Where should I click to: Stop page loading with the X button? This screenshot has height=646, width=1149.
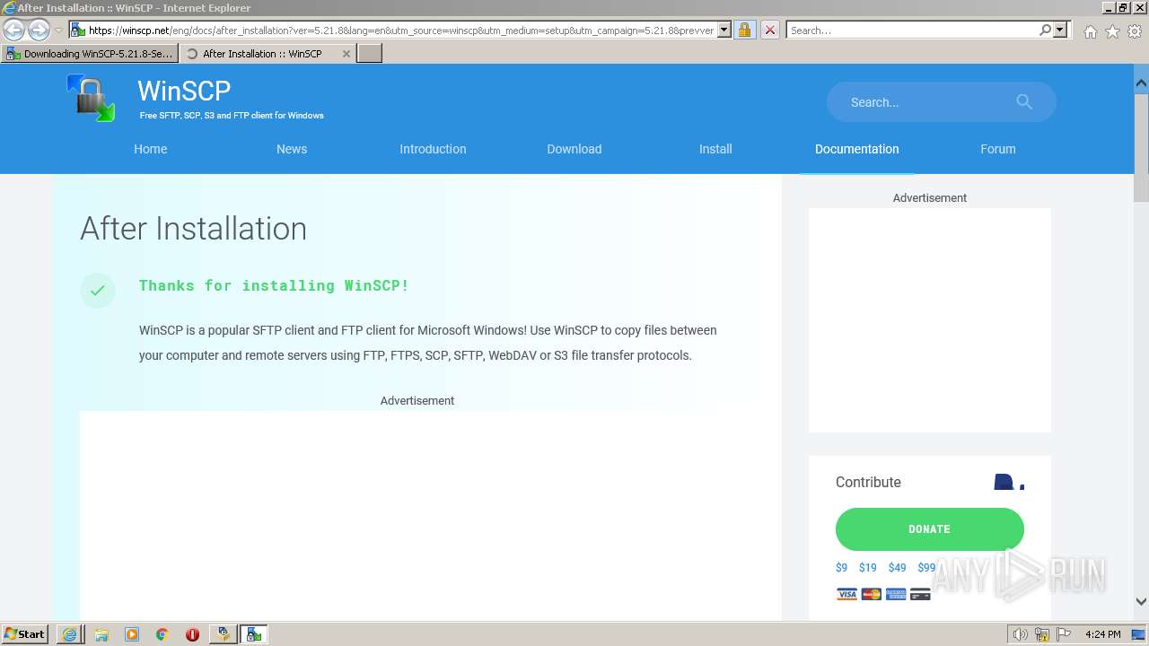click(x=769, y=30)
